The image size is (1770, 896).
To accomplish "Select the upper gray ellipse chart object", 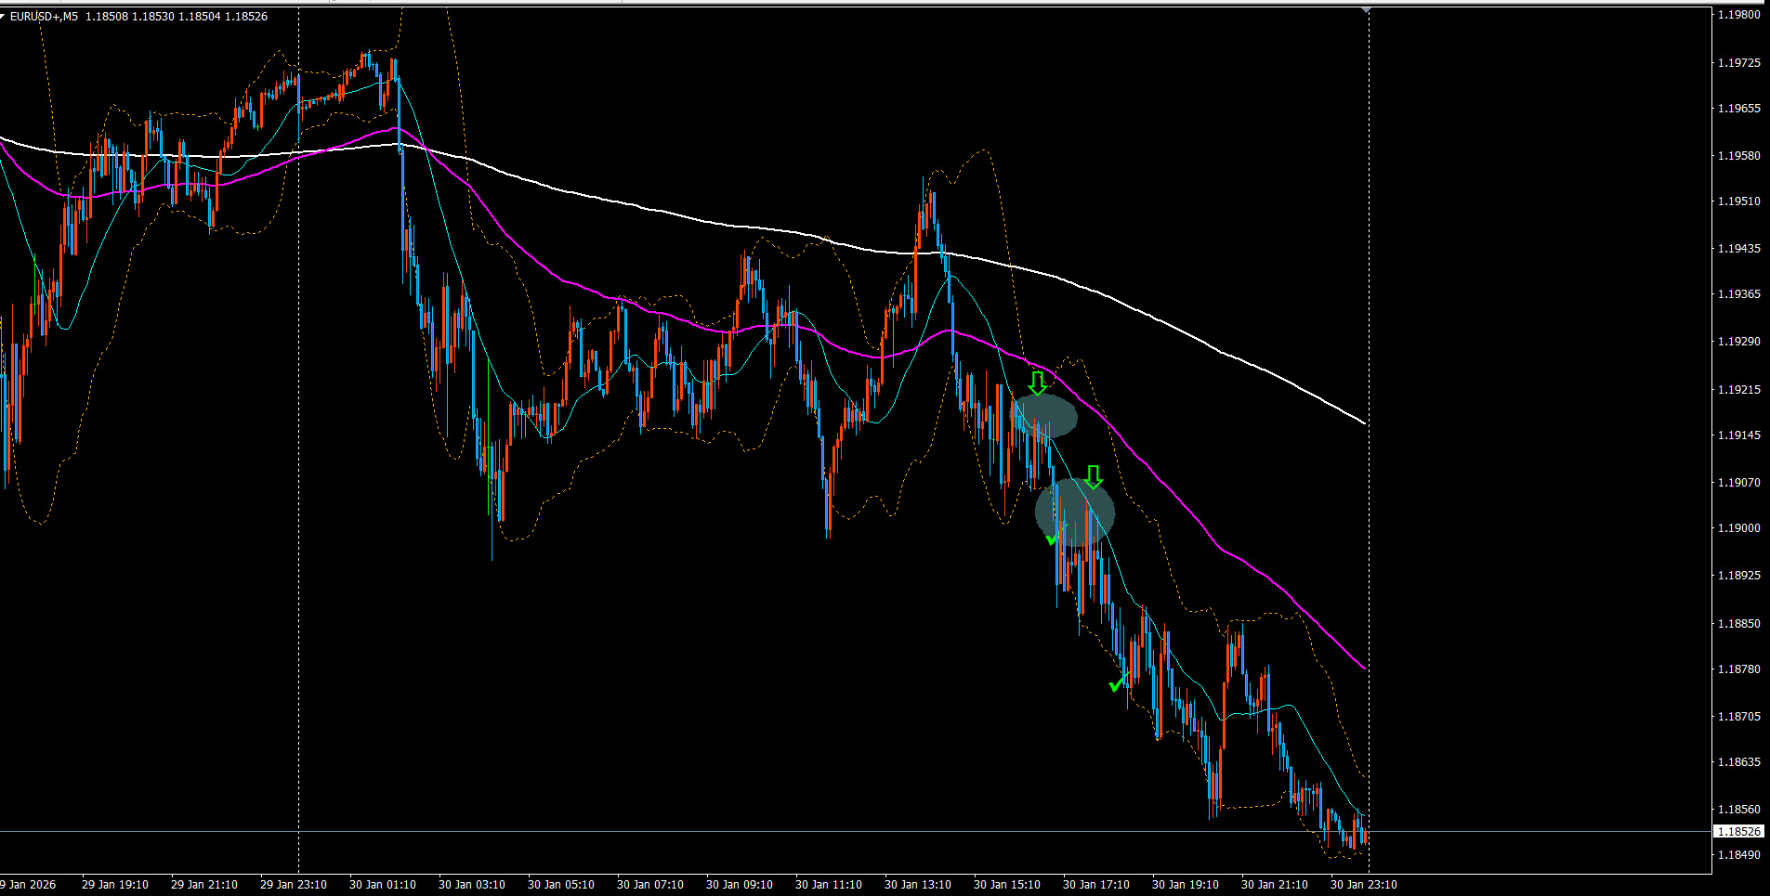I will coord(1045,417).
